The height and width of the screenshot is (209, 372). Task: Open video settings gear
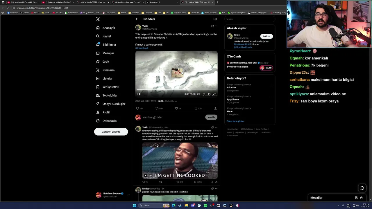[x=204, y=94]
